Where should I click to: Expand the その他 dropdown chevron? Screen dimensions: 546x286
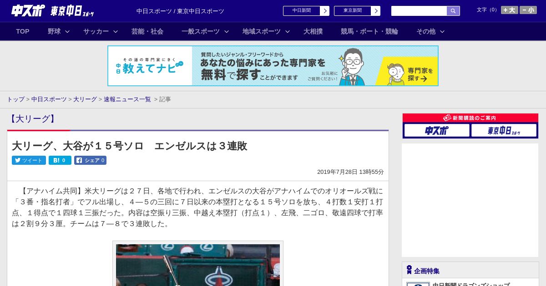pyautogui.click(x=442, y=31)
